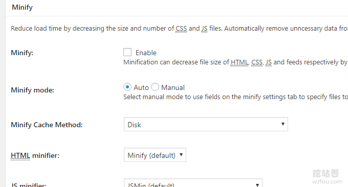Viewport: 348px width, 187px height.
Task: Click the Auto label text
Action: coord(141,87)
